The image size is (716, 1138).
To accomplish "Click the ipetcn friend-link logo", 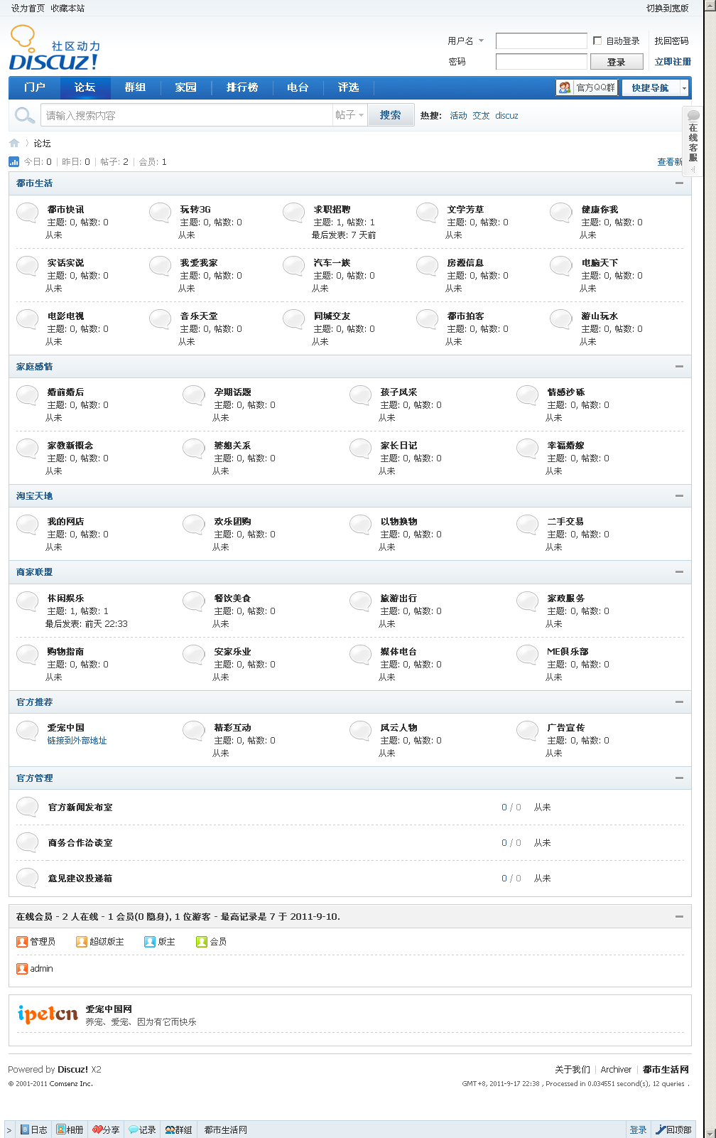I will [x=48, y=1014].
